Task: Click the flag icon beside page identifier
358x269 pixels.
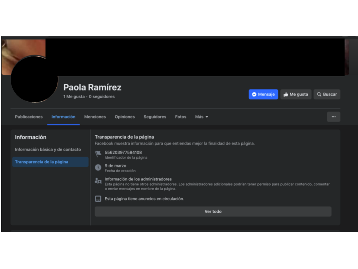Action: pos(98,154)
